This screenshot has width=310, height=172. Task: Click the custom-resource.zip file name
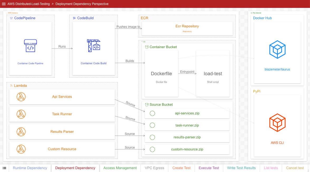point(187,149)
